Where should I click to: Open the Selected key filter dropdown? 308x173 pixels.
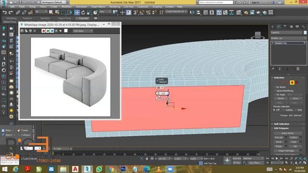pyautogui.click(x=253, y=158)
